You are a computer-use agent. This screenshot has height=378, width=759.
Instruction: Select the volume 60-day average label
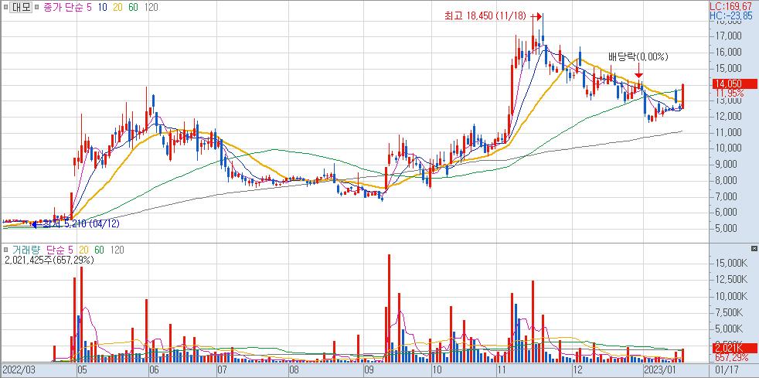(100, 250)
